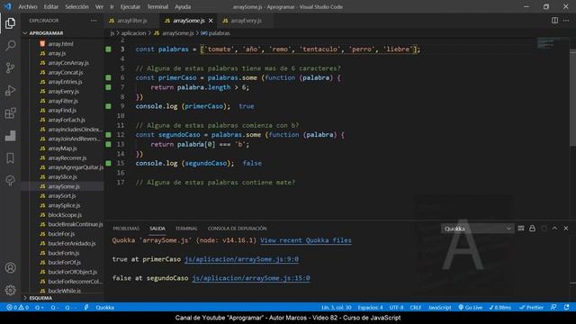576x324 pixels.
Task: Open the Extensions view icon
Action: pos(10,113)
